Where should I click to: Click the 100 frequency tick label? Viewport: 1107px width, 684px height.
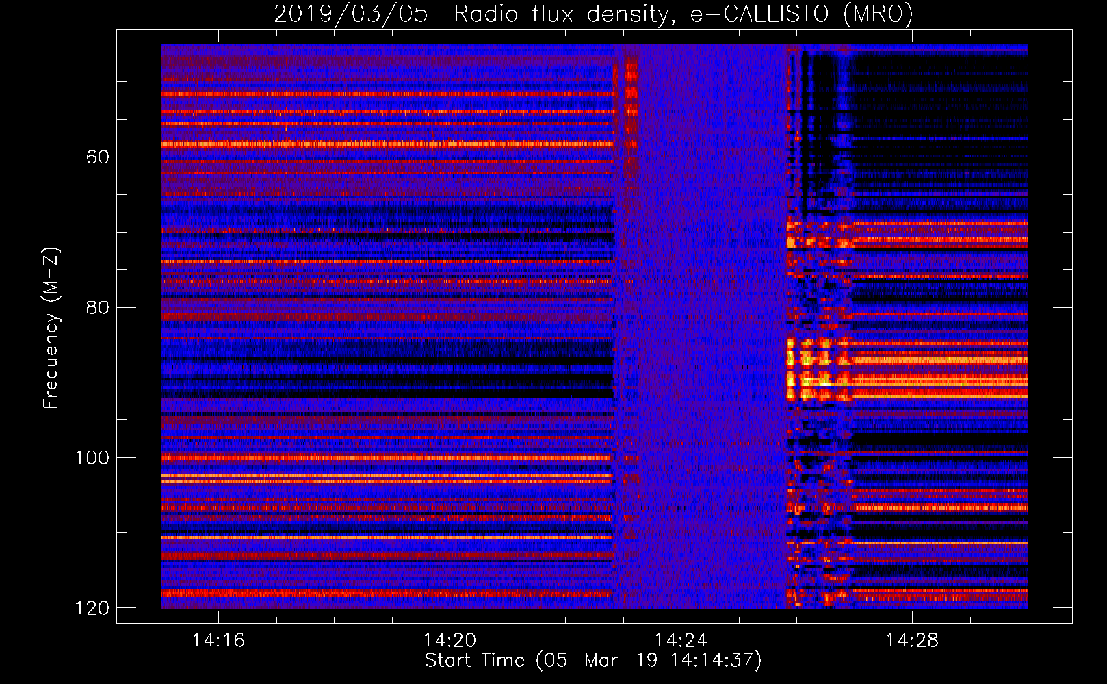tap(92, 457)
